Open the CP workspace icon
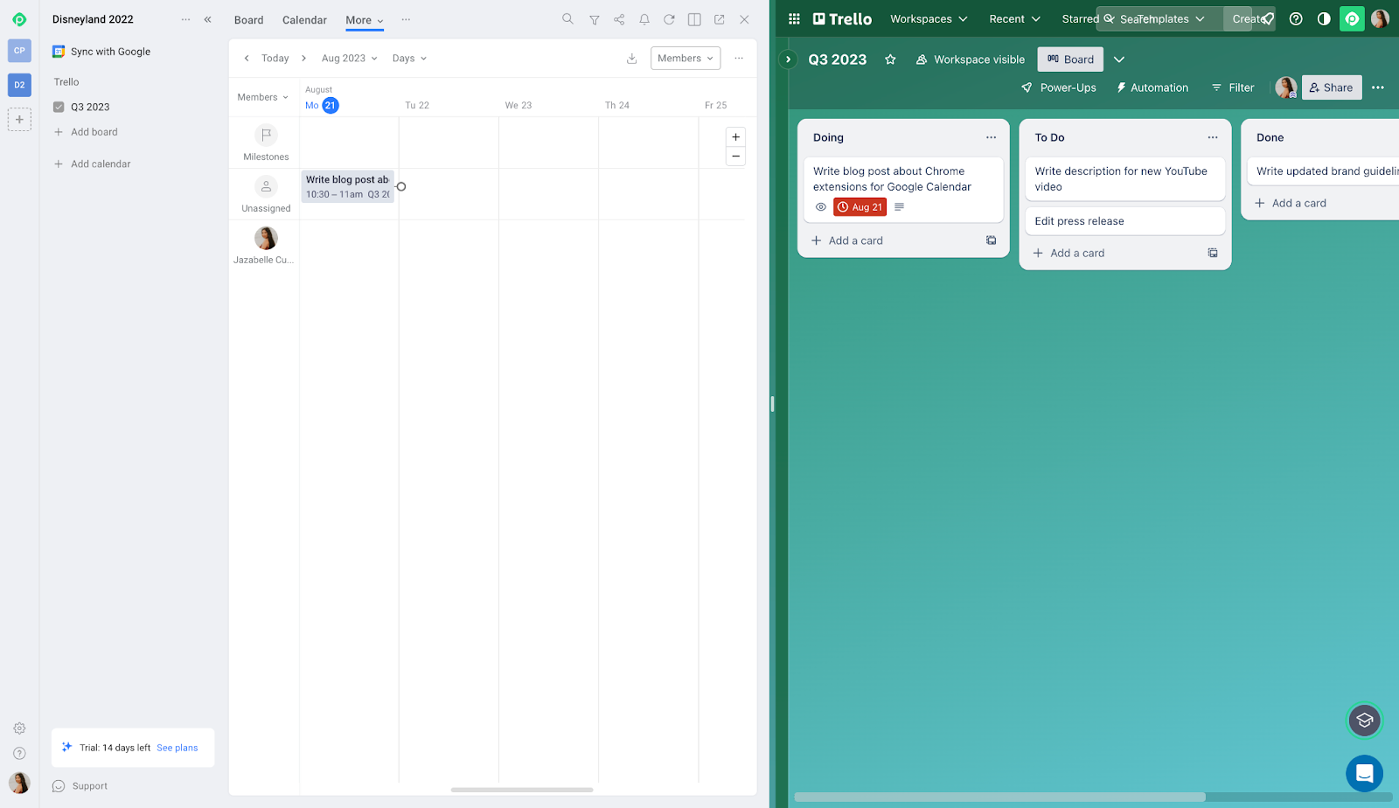Viewport: 1399px width, 808px height. [19, 51]
